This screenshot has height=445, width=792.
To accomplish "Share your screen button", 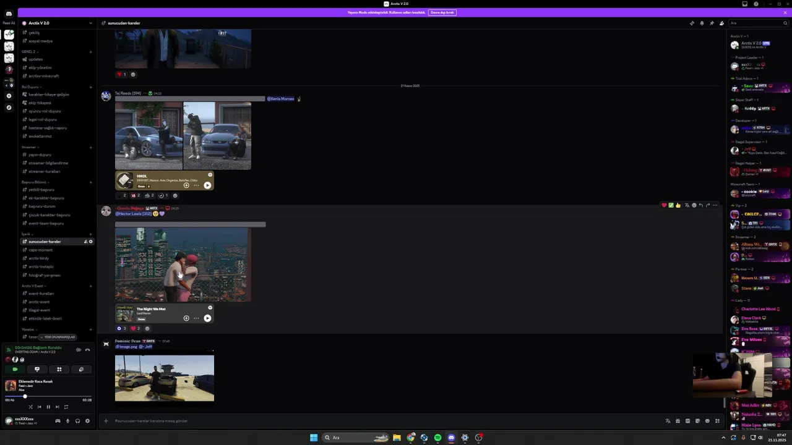I will [37, 369].
